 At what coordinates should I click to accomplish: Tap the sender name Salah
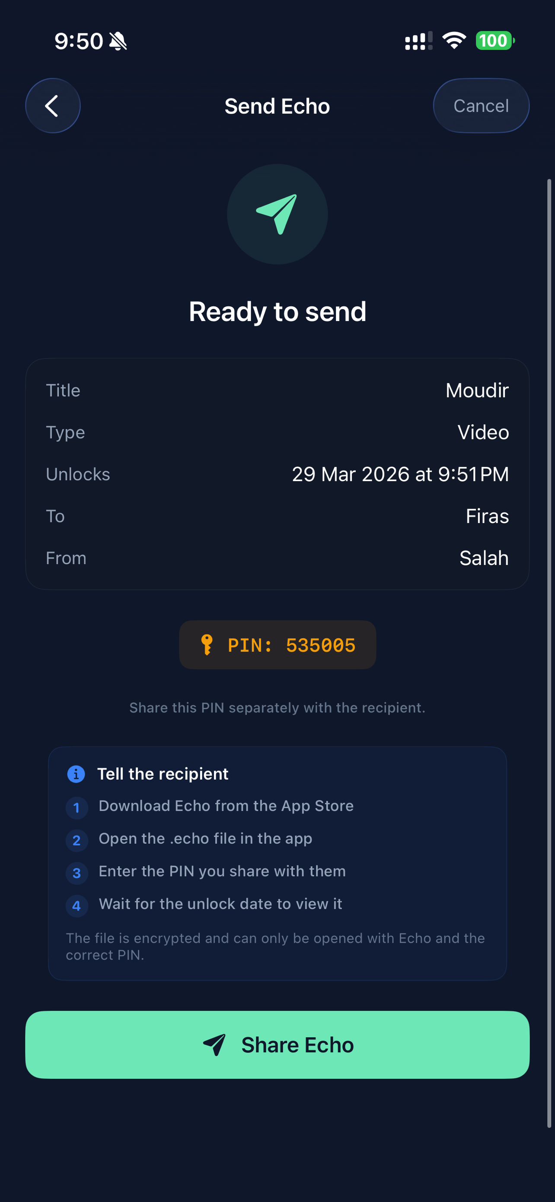point(484,558)
